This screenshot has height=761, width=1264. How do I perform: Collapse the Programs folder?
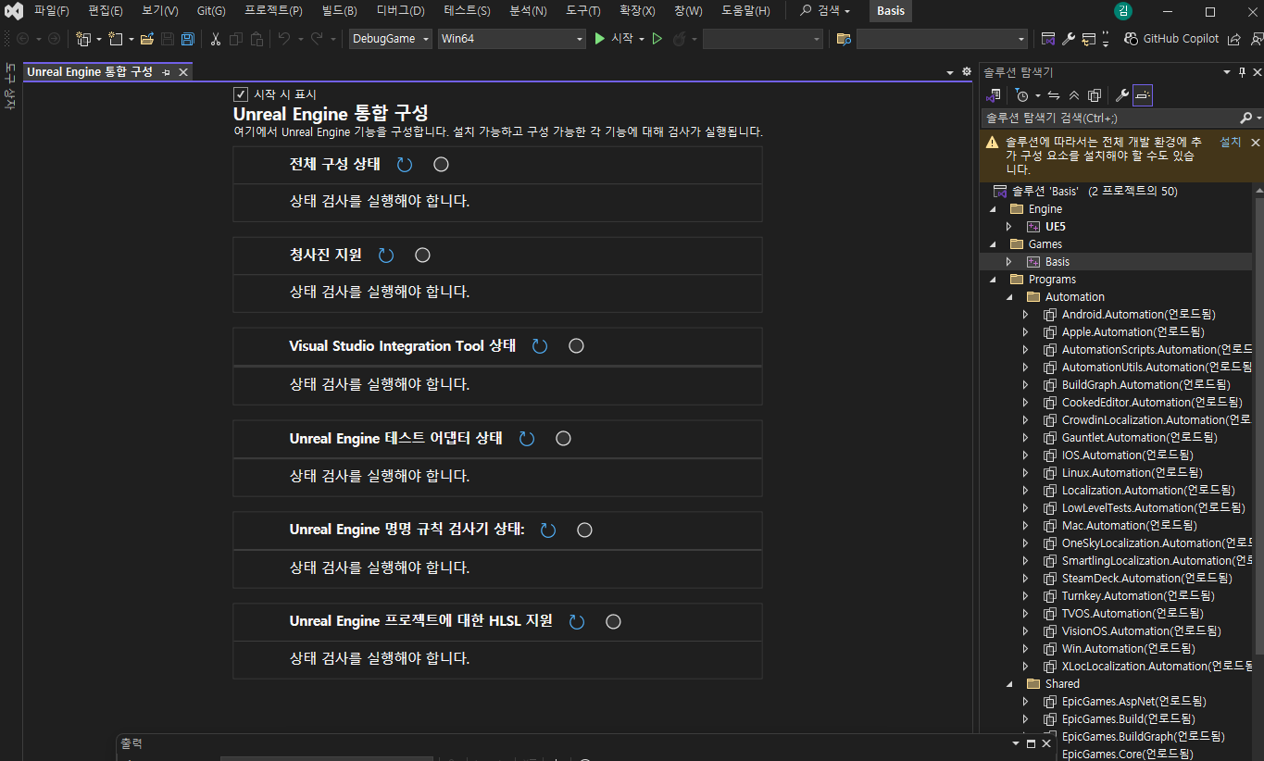(x=993, y=280)
